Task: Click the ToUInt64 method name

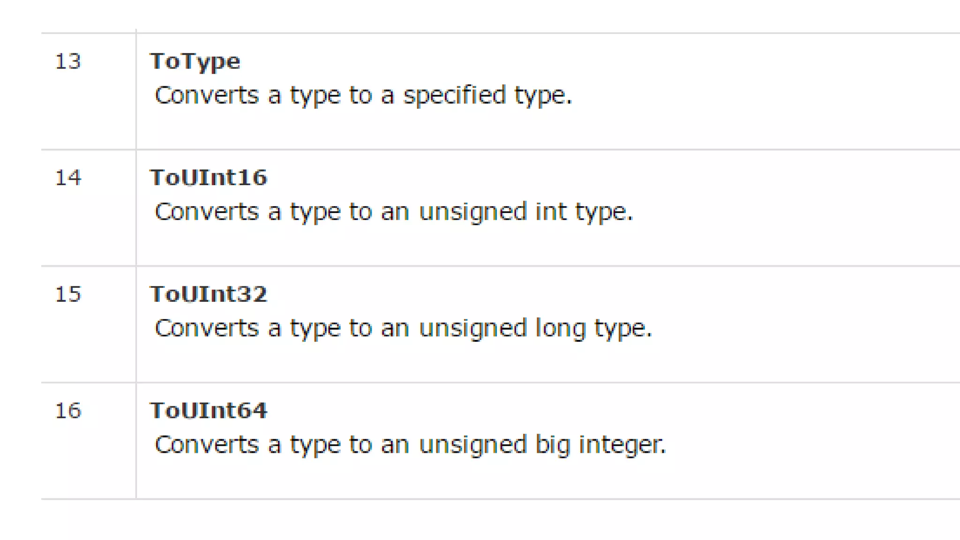Action: click(209, 411)
